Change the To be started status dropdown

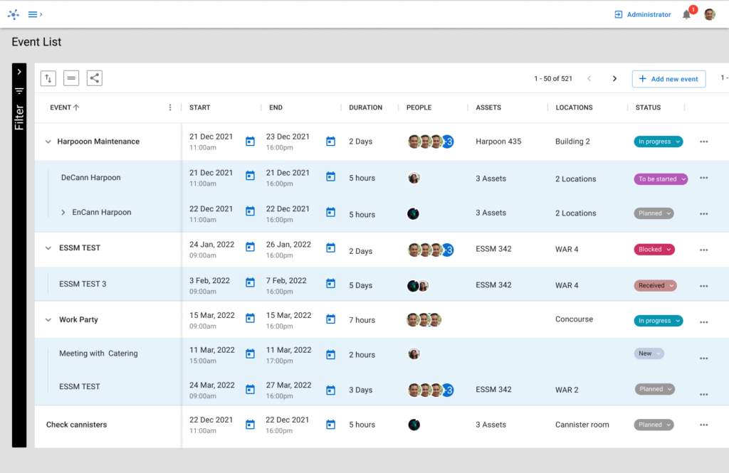(661, 179)
